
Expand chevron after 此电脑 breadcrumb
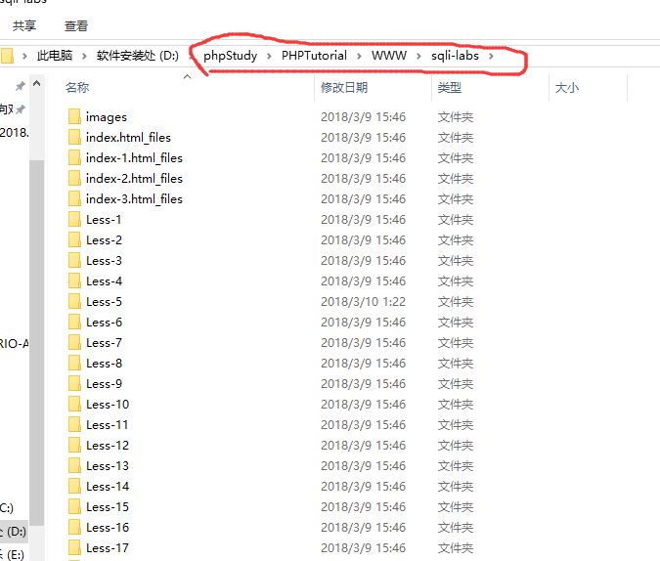click(x=85, y=56)
